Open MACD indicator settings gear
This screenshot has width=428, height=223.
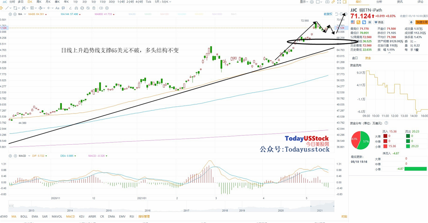coord(10,156)
